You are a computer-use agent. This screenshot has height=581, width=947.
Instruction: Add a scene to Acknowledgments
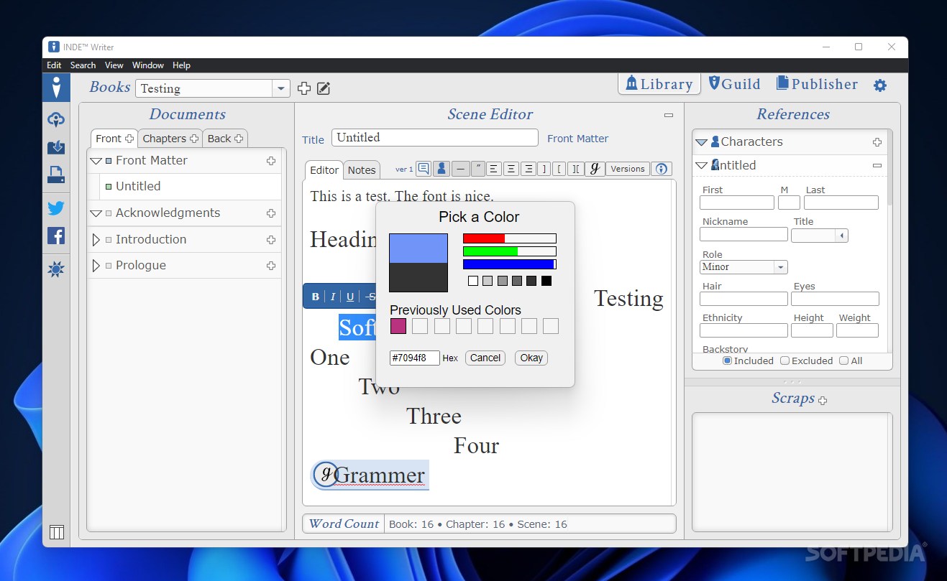point(271,213)
